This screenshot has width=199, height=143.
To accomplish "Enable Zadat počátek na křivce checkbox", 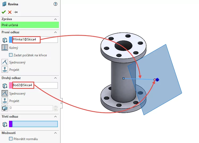I will (x=11, y=55).
